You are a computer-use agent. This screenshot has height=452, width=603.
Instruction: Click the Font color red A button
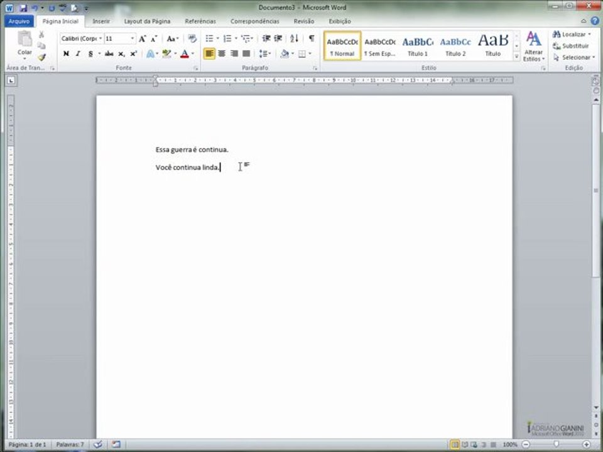(185, 53)
